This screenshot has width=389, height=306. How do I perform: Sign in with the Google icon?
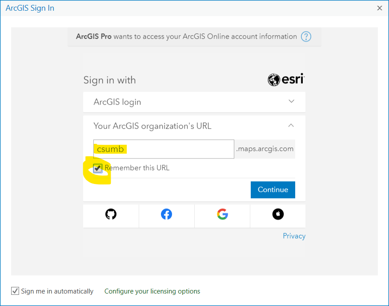pos(222,214)
